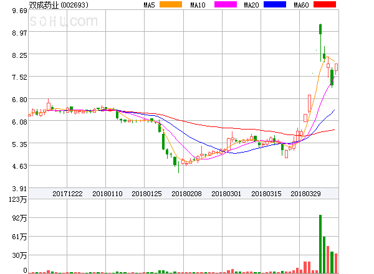This screenshot has width=374, height=274.
Task: Click the 20180125 date label
Action: click(146, 194)
